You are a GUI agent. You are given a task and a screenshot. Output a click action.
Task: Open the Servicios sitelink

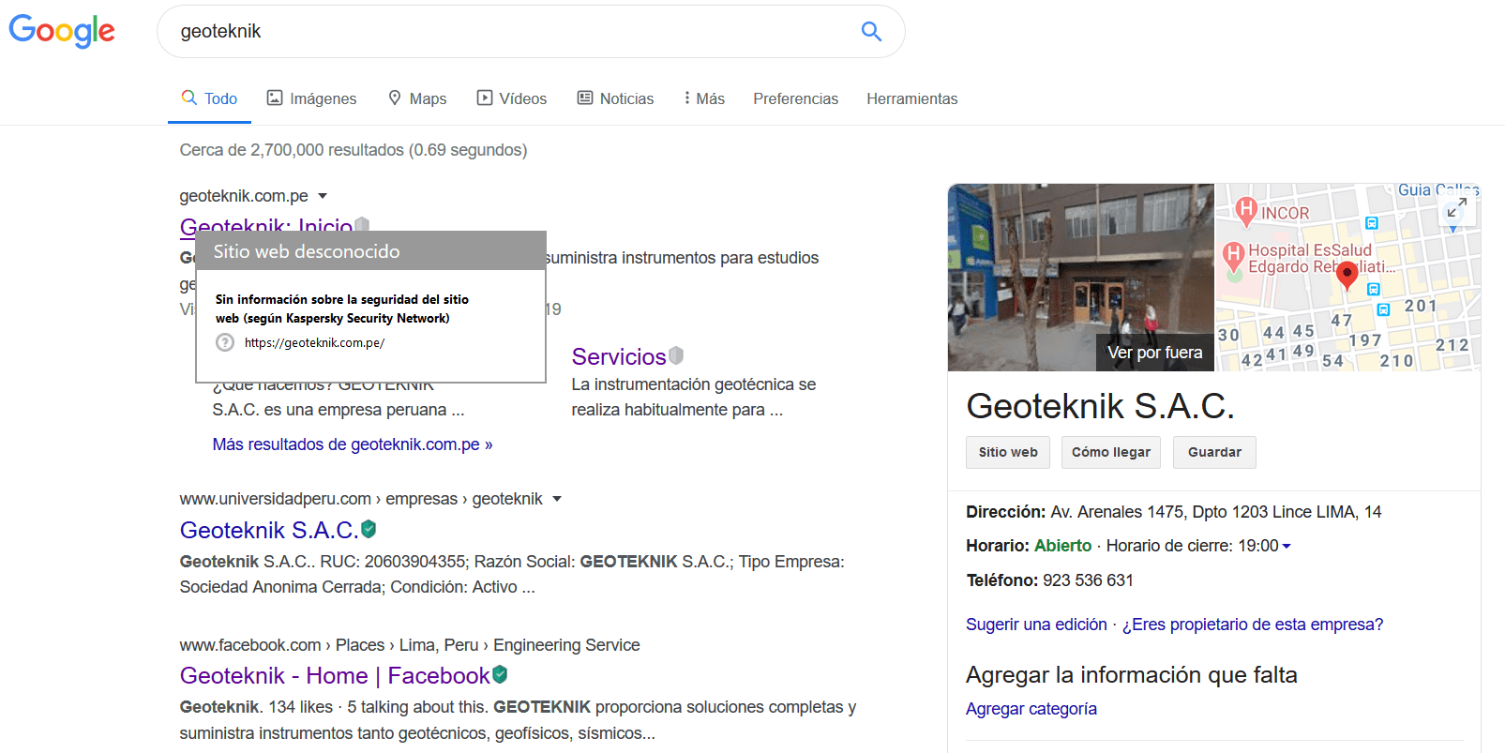[x=619, y=356]
